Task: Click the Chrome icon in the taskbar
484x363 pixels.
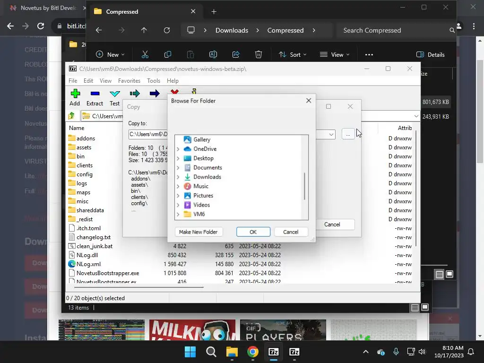Action: click(x=252, y=352)
